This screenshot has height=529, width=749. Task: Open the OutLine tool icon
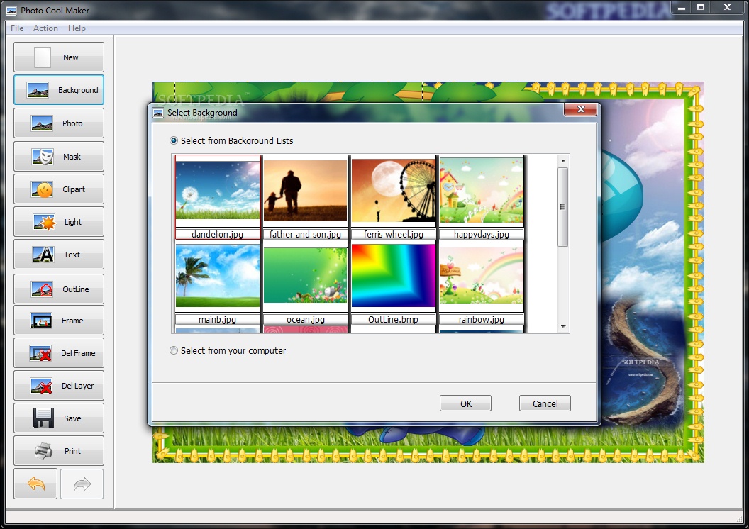click(x=42, y=289)
